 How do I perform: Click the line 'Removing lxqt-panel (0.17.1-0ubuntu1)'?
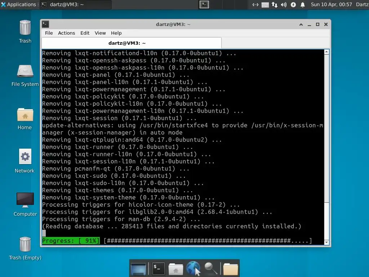pos(116,75)
